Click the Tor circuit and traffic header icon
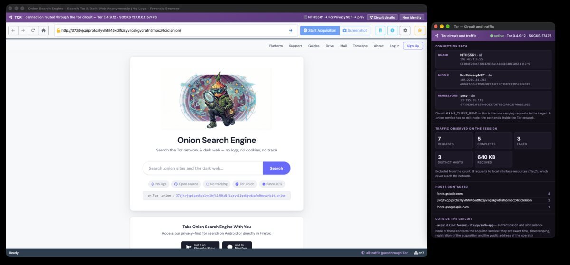This screenshot has width=570, height=265. tap(437, 36)
